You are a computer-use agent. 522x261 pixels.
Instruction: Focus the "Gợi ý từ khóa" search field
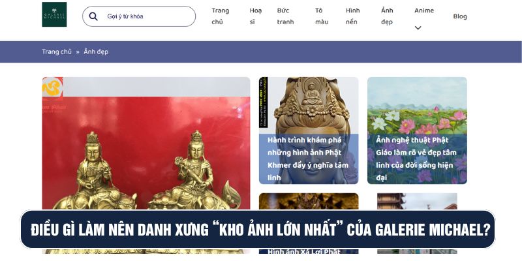(139, 16)
